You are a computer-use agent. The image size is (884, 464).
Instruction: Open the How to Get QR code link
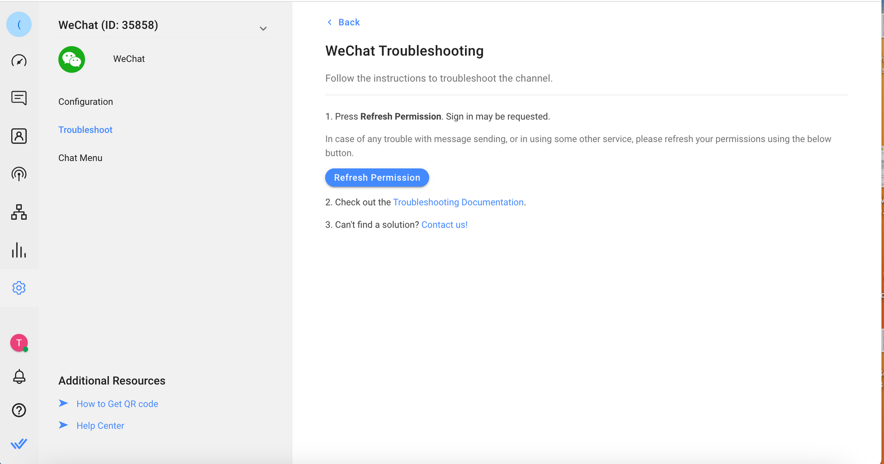click(x=117, y=404)
